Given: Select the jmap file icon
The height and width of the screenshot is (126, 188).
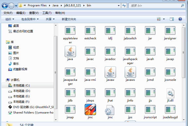Looking at the screenshot, I should 70,109.
